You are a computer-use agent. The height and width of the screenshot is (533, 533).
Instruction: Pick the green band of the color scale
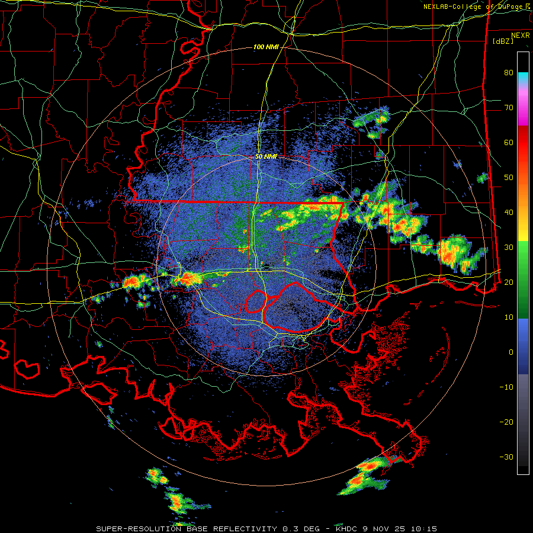click(x=523, y=280)
